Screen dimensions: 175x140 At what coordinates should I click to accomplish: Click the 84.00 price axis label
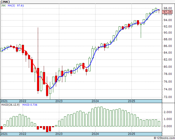pyautogui.click(x=168, y=53)
